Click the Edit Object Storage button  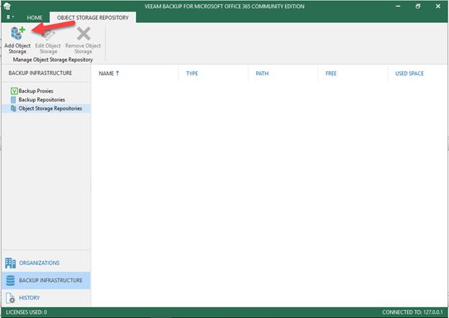(x=47, y=40)
